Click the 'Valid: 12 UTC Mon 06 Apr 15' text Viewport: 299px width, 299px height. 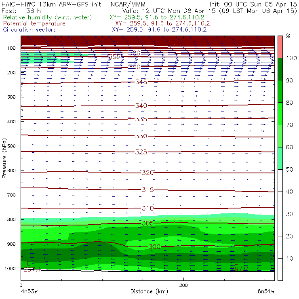coord(170,11)
